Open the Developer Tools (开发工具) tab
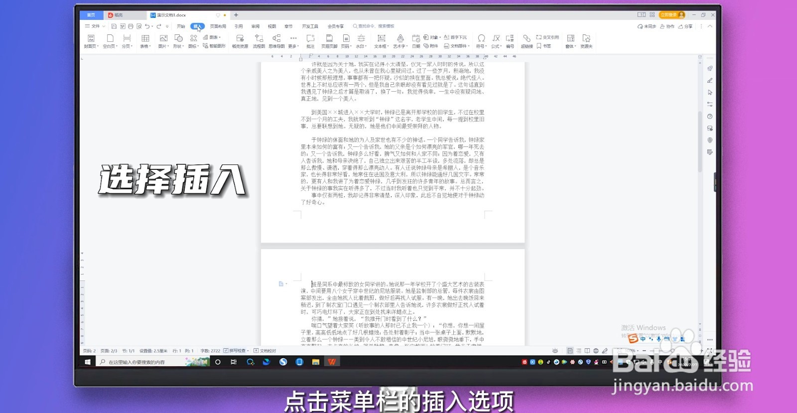Viewport: 797px width, 413px height. (x=310, y=26)
